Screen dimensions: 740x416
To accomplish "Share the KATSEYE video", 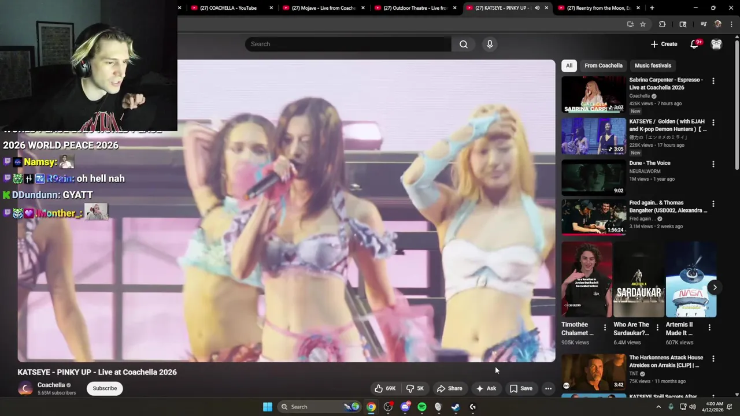I will (450, 388).
